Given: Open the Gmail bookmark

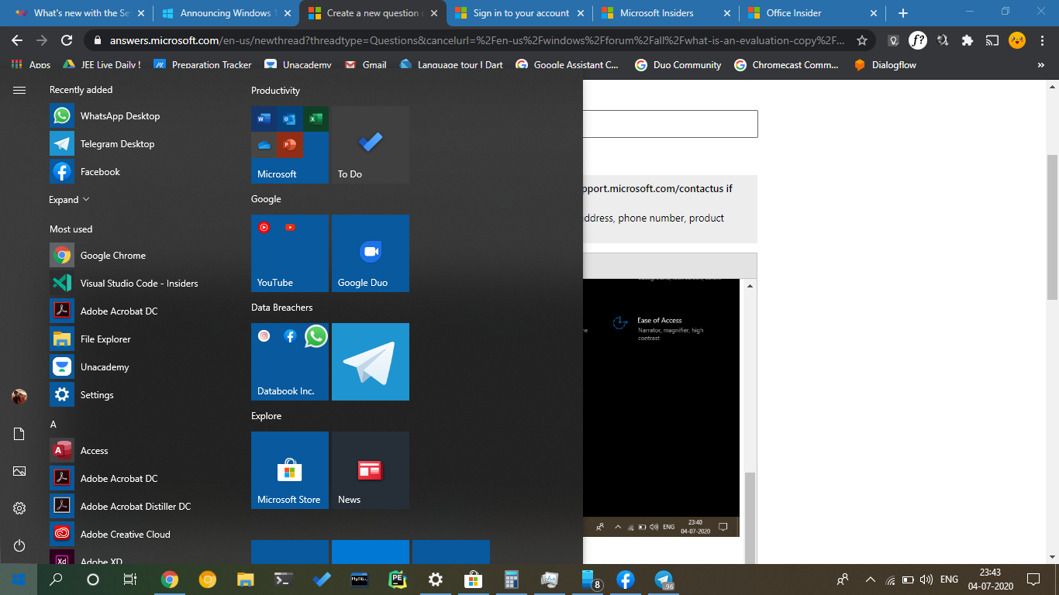Looking at the screenshot, I should pos(366,65).
